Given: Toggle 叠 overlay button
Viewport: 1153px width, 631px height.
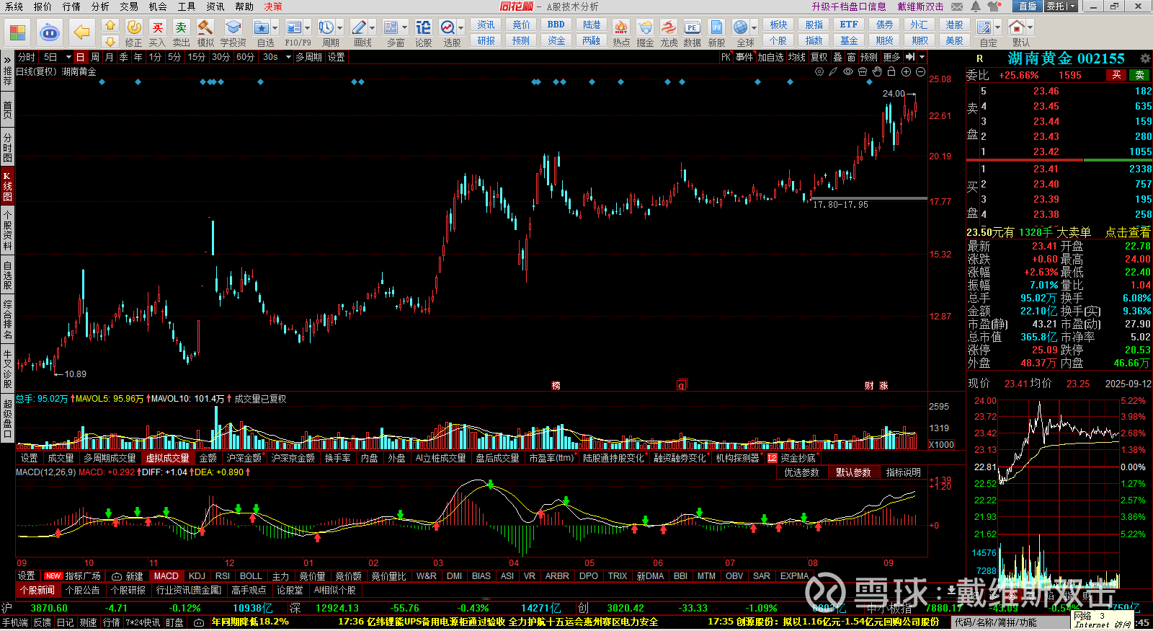Looking at the screenshot, I should pos(837,57).
